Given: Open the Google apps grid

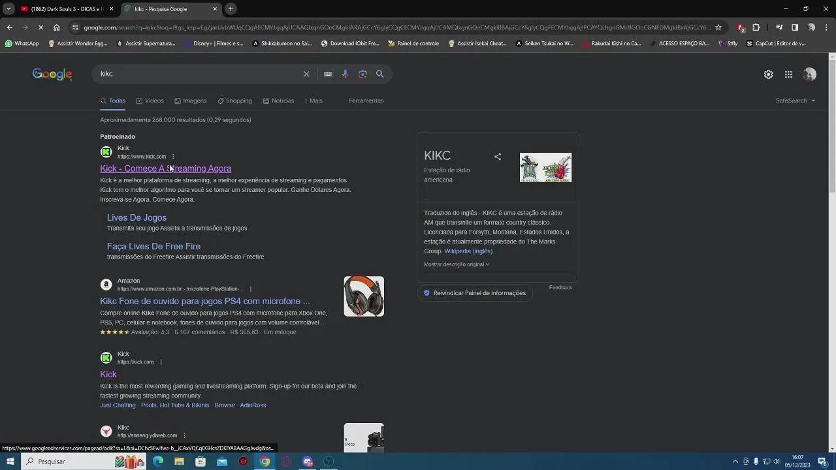Looking at the screenshot, I should pos(788,74).
